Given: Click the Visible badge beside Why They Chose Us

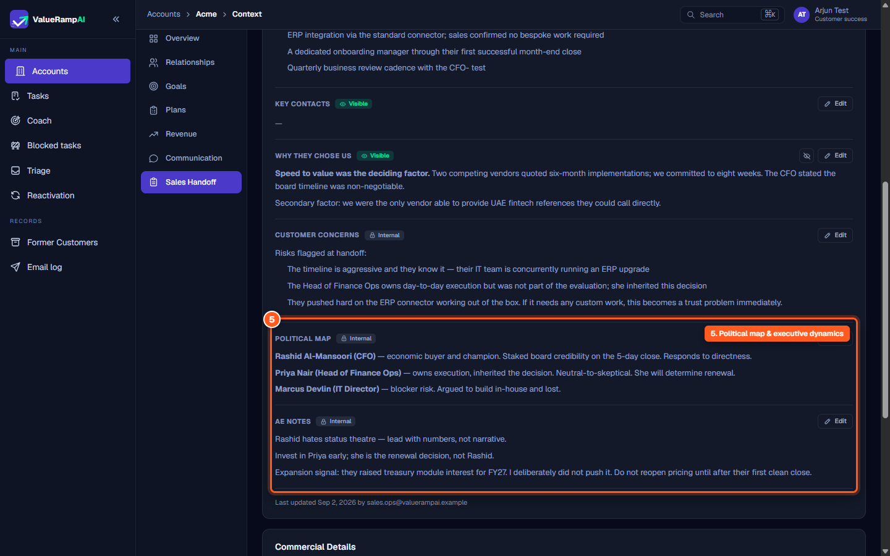Looking at the screenshot, I should point(375,156).
